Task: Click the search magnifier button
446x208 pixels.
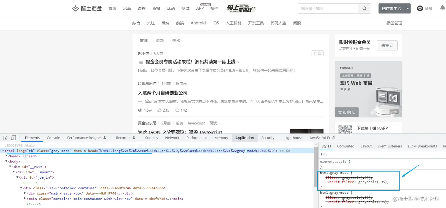Action: 365,9
